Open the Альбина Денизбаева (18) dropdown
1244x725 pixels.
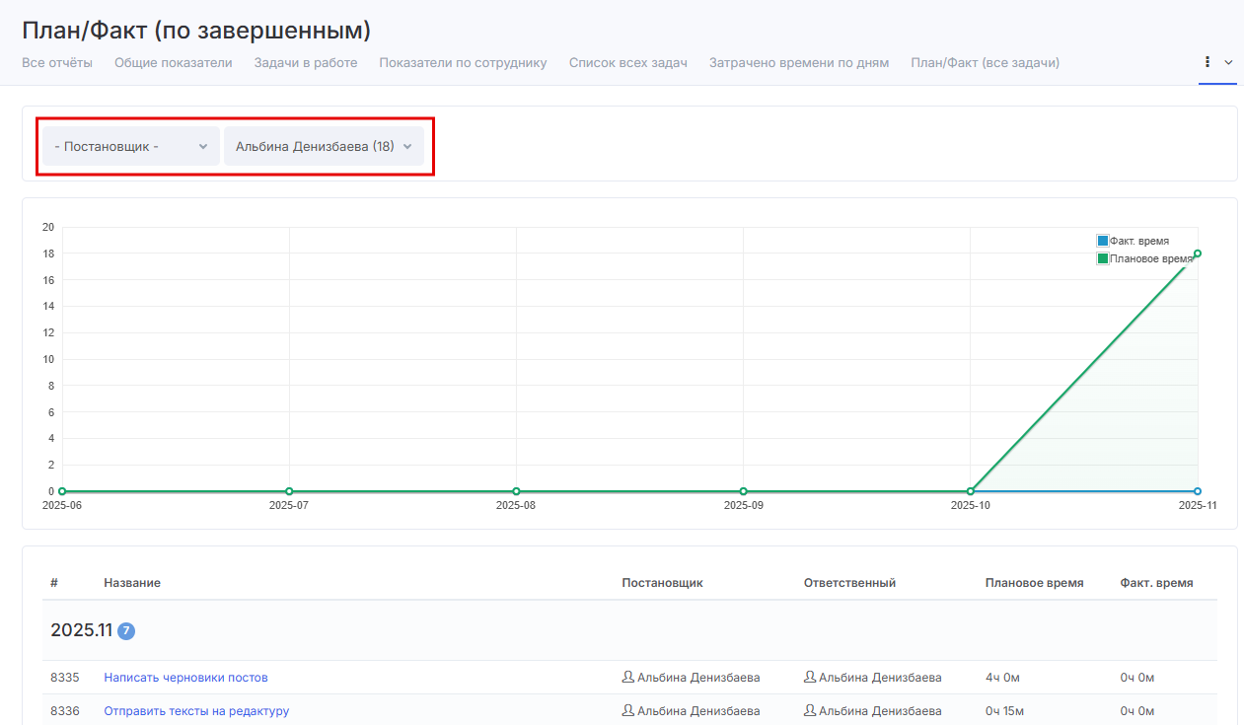tap(324, 146)
